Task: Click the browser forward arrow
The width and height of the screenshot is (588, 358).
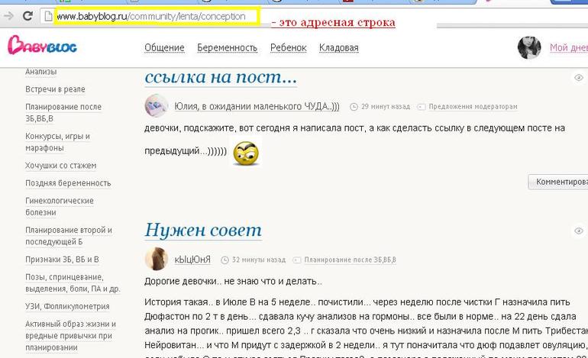Action: (x=8, y=16)
